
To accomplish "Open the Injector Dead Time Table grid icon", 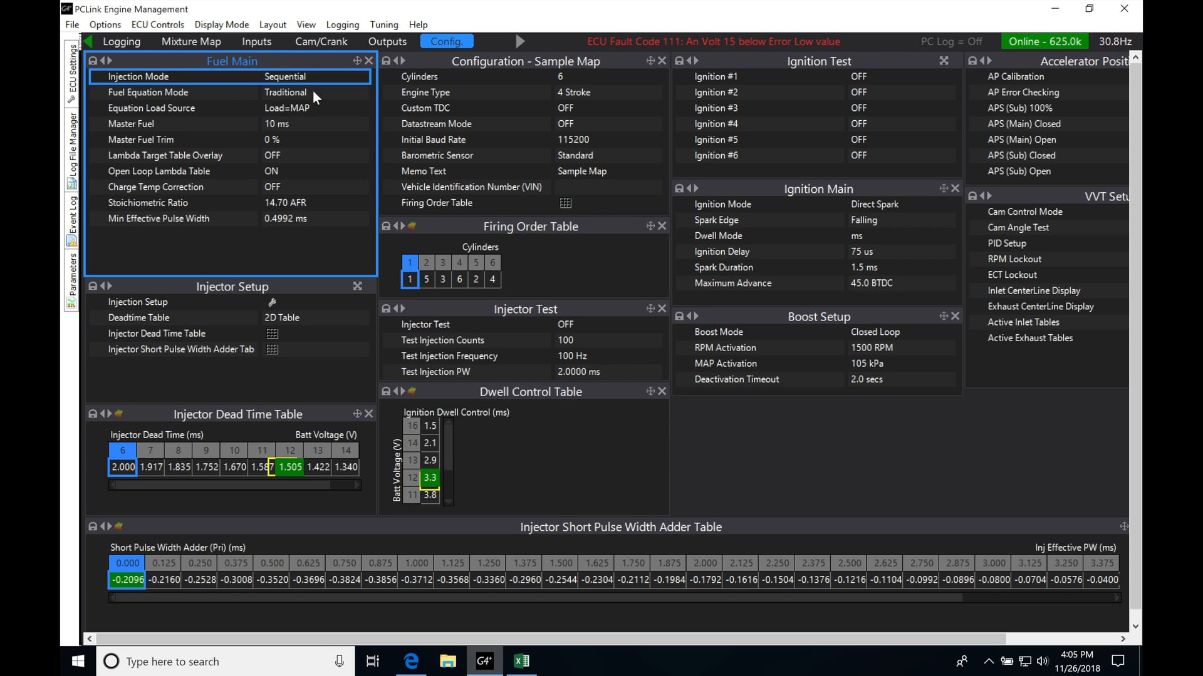I will 272,333.
